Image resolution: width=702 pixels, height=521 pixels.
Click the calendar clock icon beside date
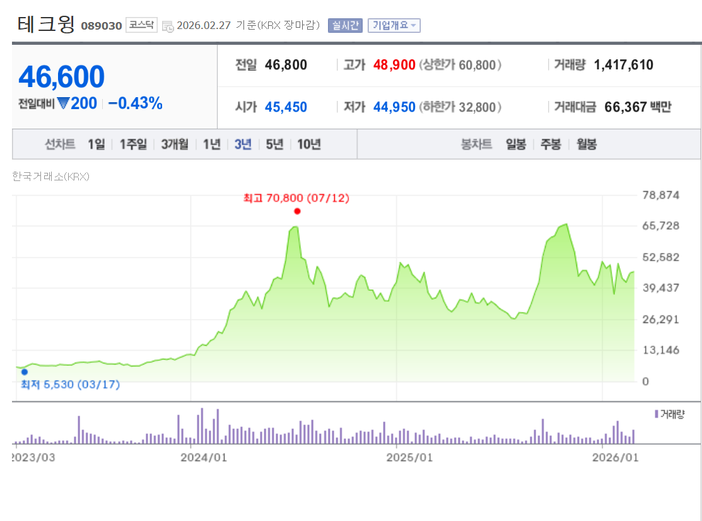(168, 26)
